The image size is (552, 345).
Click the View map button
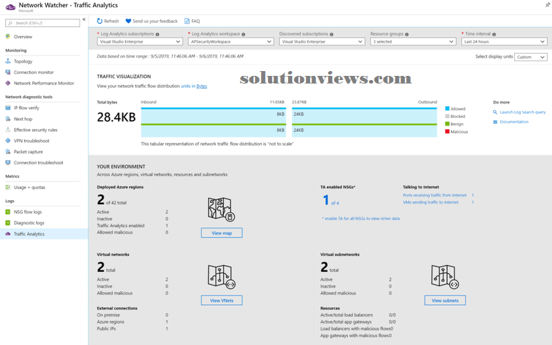click(222, 233)
